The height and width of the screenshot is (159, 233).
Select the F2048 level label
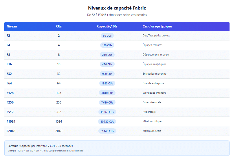[11, 131]
